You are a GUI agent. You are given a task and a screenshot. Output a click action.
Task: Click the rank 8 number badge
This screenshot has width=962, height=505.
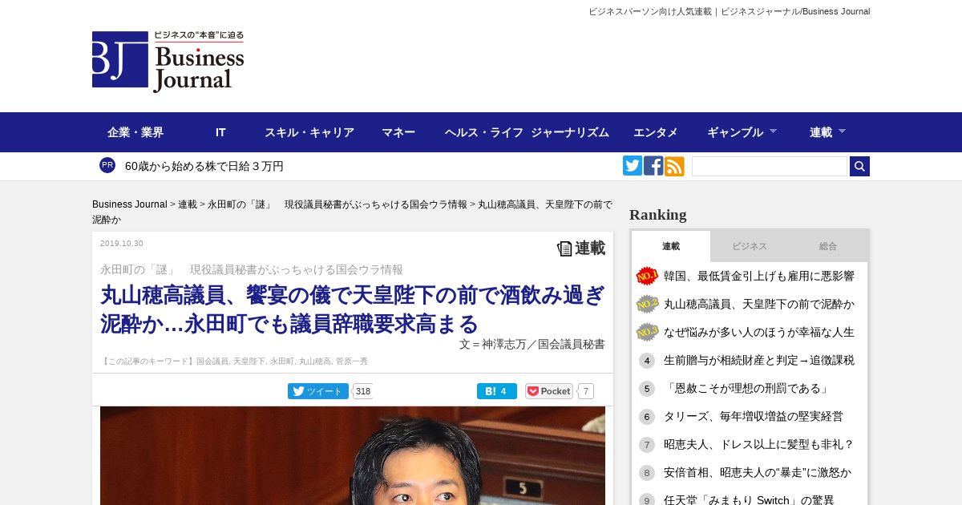647,473
